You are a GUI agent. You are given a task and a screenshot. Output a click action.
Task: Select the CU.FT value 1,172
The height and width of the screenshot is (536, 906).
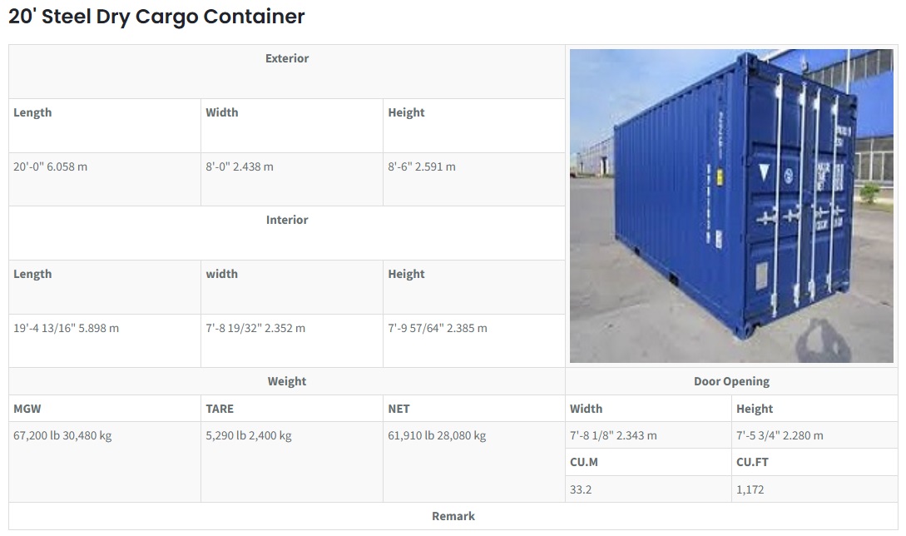point(750,489)
